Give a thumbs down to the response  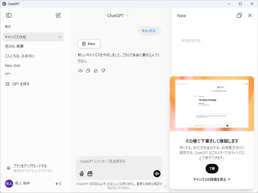coord(103,71)
